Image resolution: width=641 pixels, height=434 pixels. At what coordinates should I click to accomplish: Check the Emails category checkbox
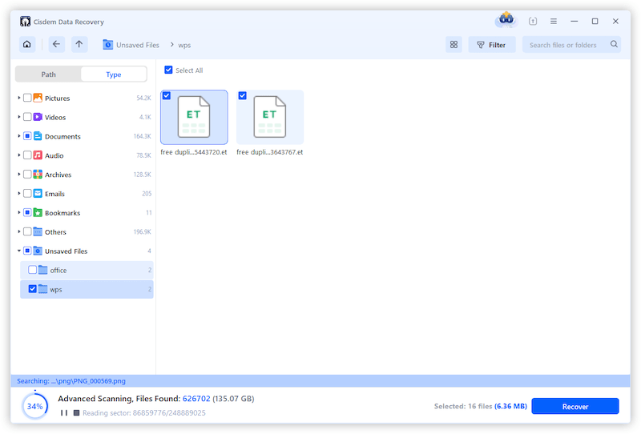(x=27, y=193)
